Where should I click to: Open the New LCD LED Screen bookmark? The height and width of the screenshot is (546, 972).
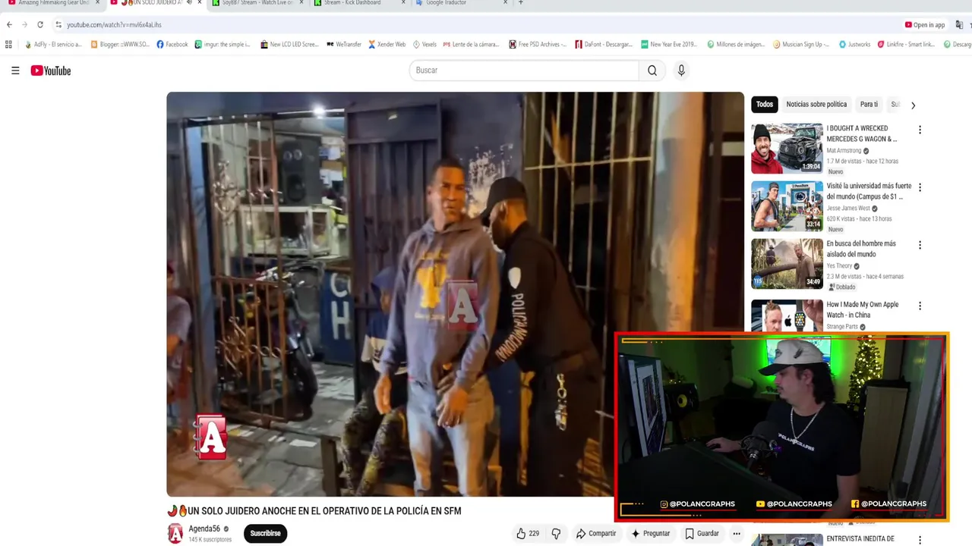pos(289,44)
